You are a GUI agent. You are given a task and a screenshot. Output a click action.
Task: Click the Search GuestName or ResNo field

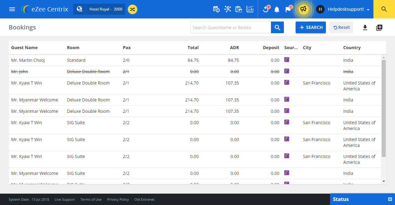click(x=231, y=28)
